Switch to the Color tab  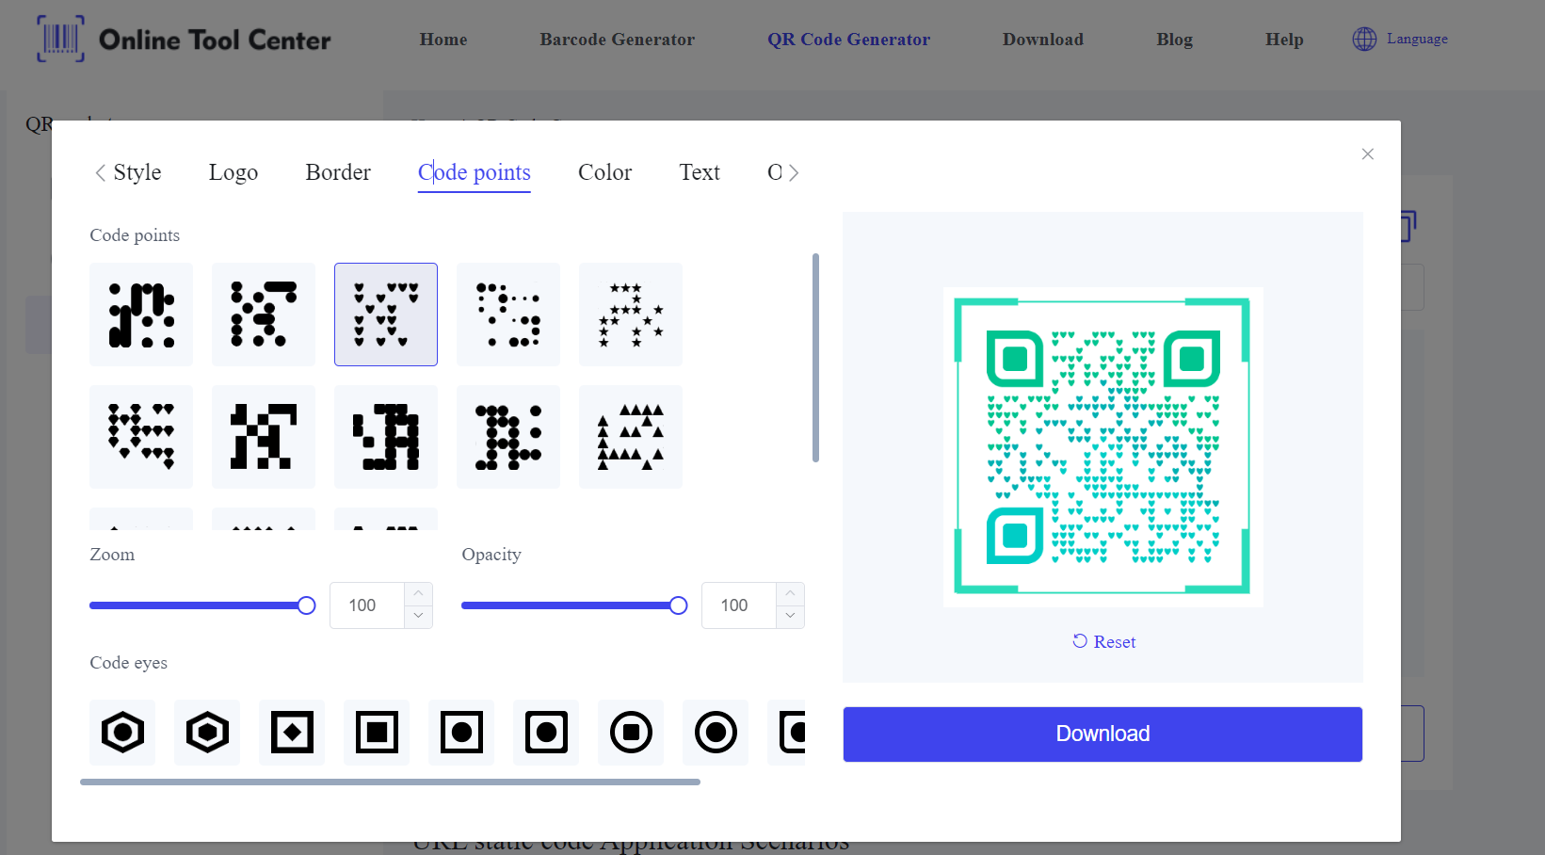(x=604, y=172)
